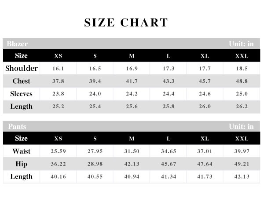Select Waist value 31.50
This screenshot has width=264, height=198.
click(x=132, y=151)
